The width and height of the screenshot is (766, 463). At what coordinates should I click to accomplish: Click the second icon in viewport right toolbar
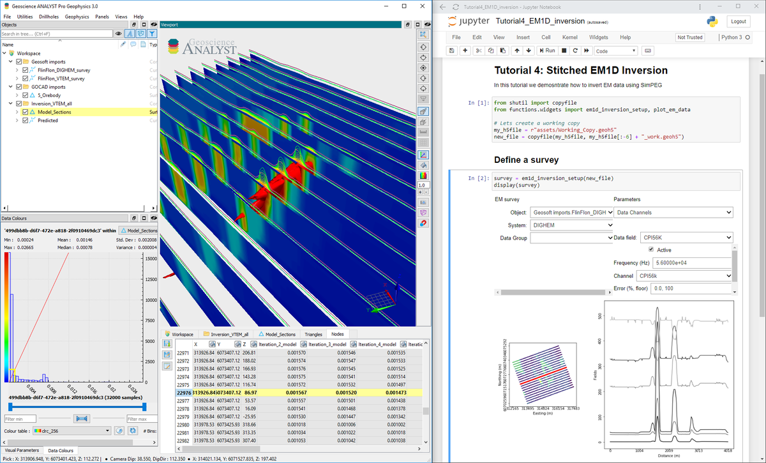pos(423,47)
